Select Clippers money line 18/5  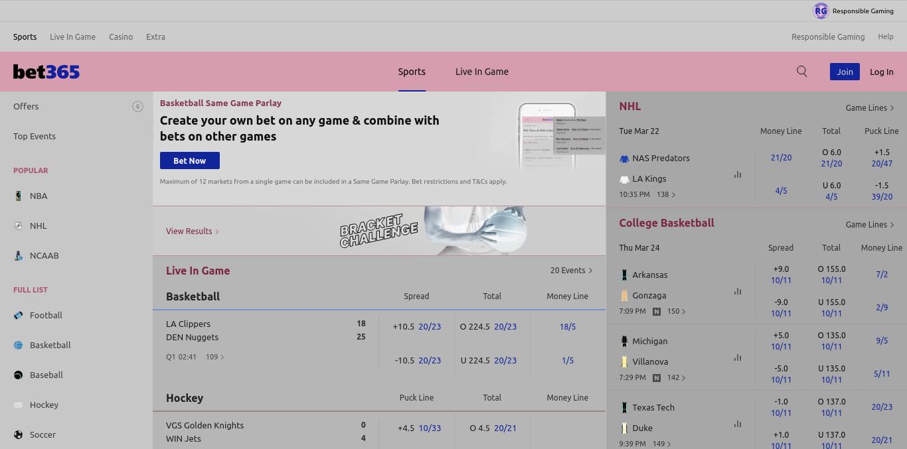[x=568, y=326]
